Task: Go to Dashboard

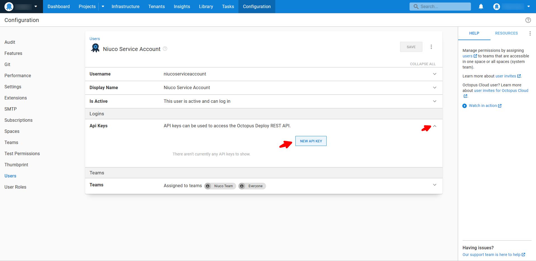Action: point(59,6)
